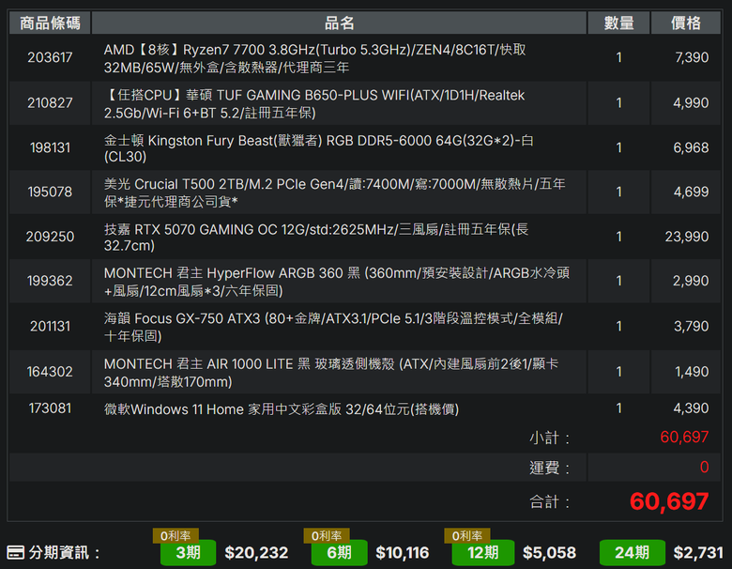Image resolution: width=732 pixels, height=569 pixels.
Task: Click product code 199362
Action: [50, 281]
